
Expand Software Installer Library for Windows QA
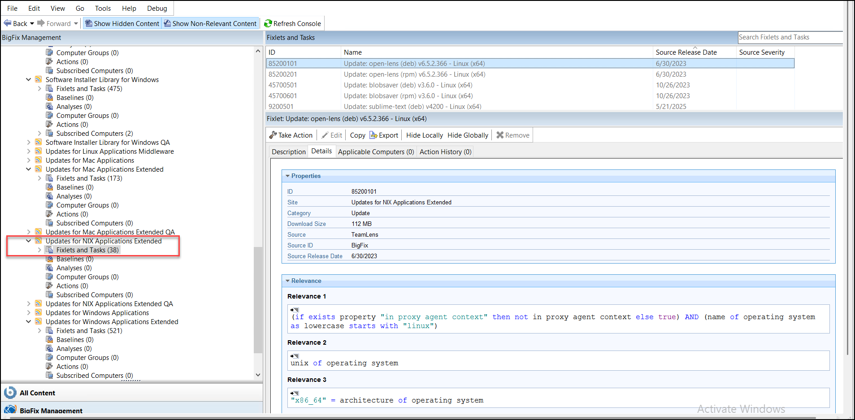(x=29, y=143)
